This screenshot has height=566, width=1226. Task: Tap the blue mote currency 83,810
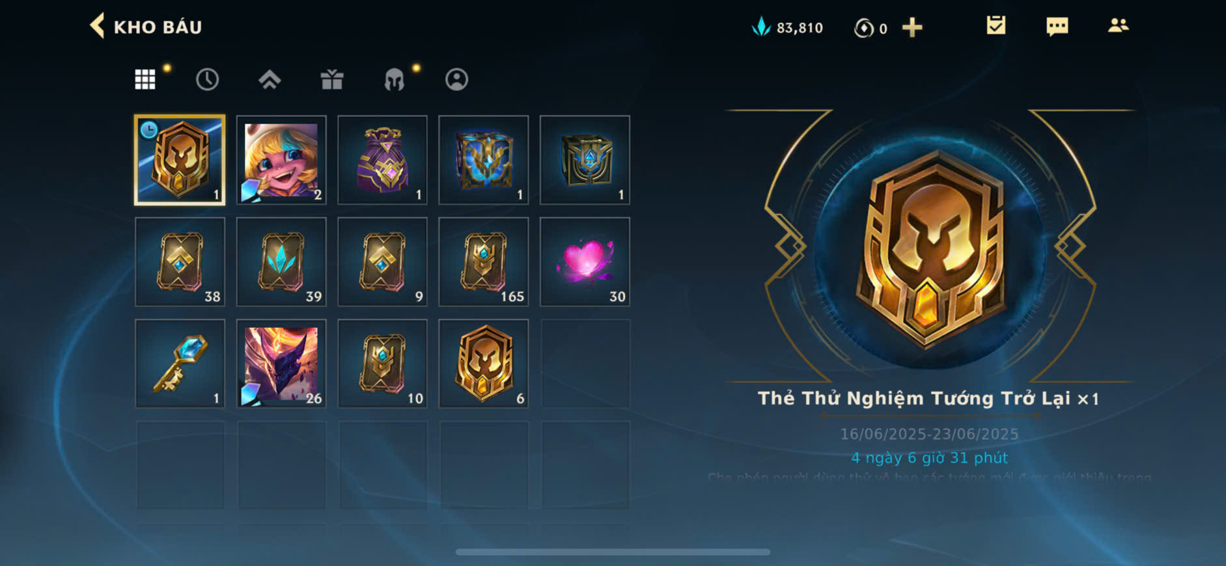tap(787, 27)
